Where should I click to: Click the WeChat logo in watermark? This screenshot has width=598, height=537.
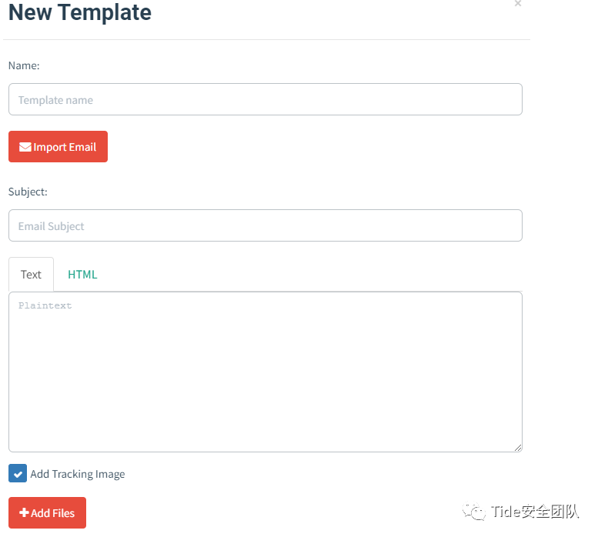coord(474,512)
